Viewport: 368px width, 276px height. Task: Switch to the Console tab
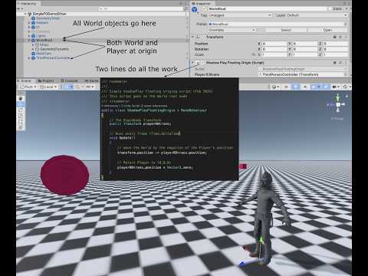70,80
